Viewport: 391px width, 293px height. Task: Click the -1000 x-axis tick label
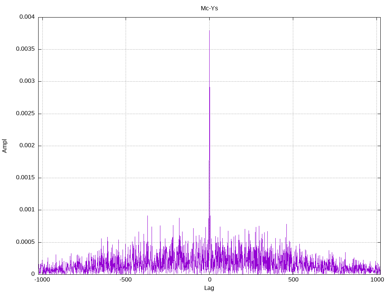pyautogui.click(x=42, y=280)
